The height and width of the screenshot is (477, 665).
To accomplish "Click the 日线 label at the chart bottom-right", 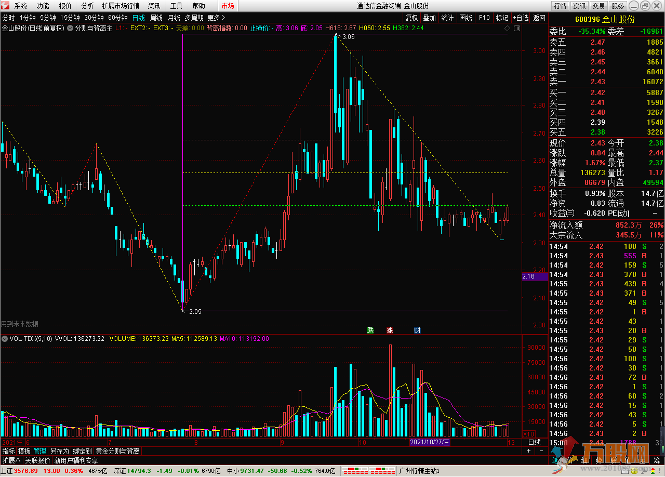I will coord(534,442).
